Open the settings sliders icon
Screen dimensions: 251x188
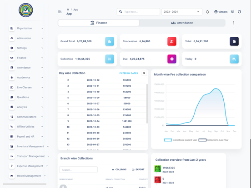[232, 12]
